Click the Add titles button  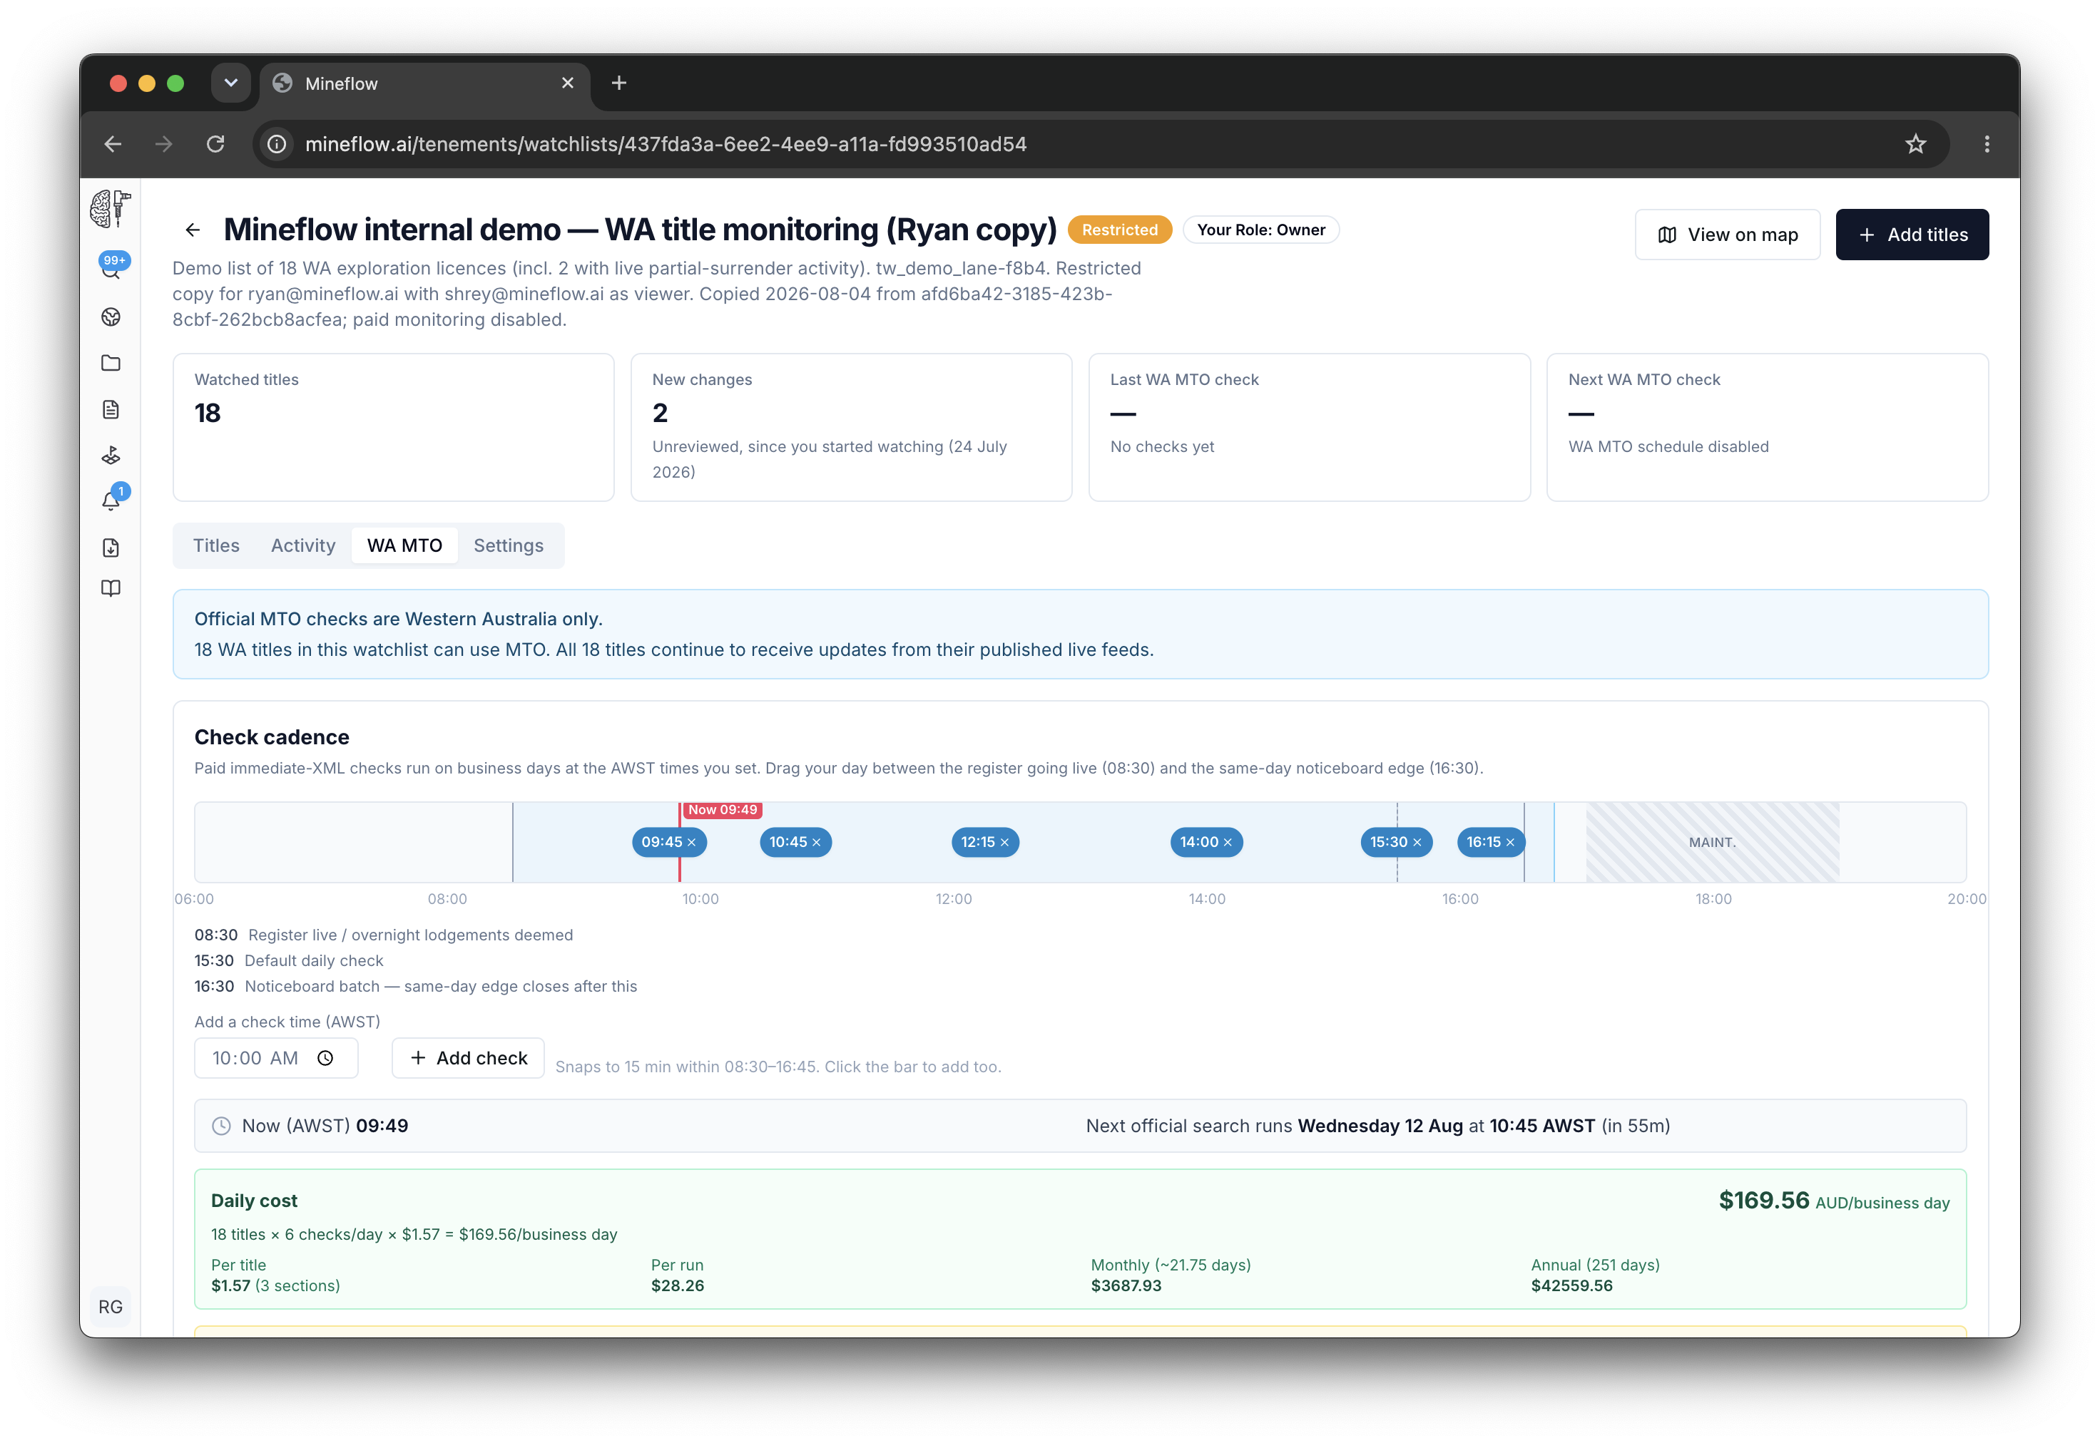[x=1912, y=235]
